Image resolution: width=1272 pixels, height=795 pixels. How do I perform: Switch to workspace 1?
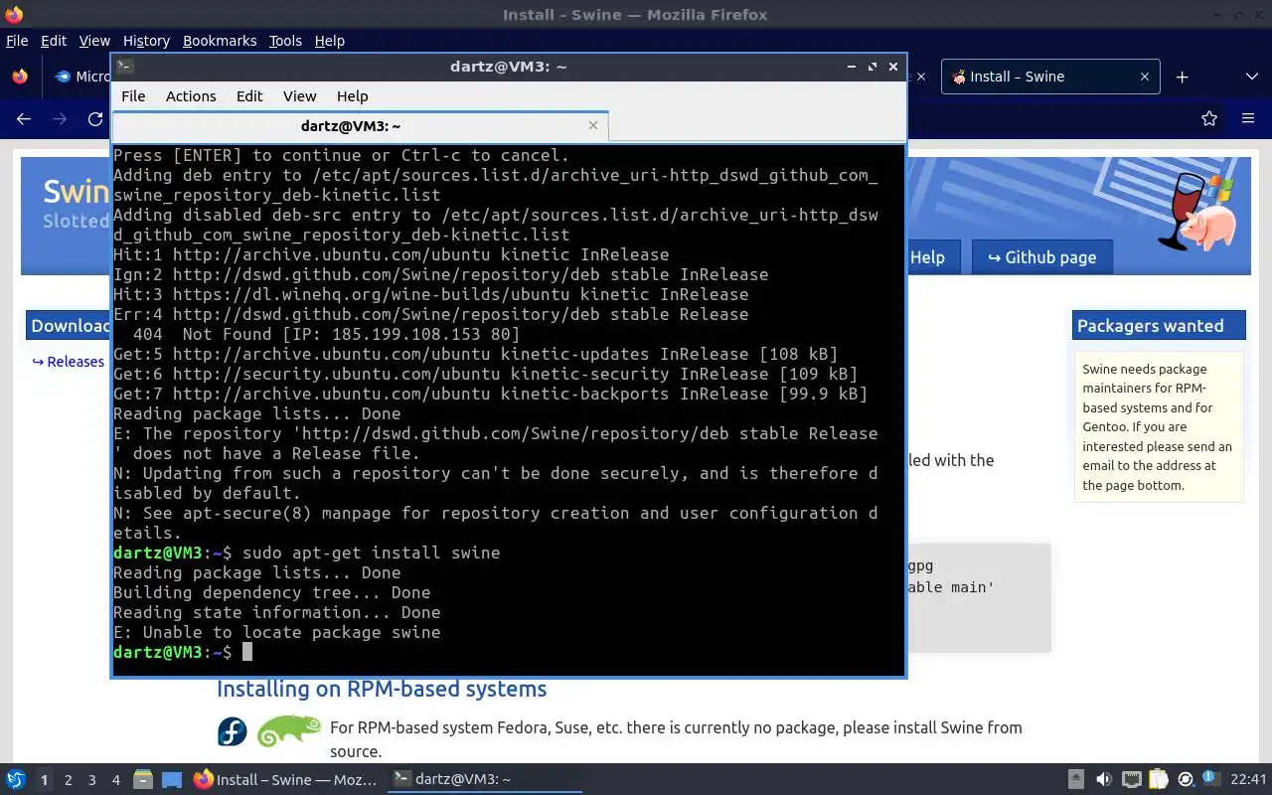pos(44,780)
